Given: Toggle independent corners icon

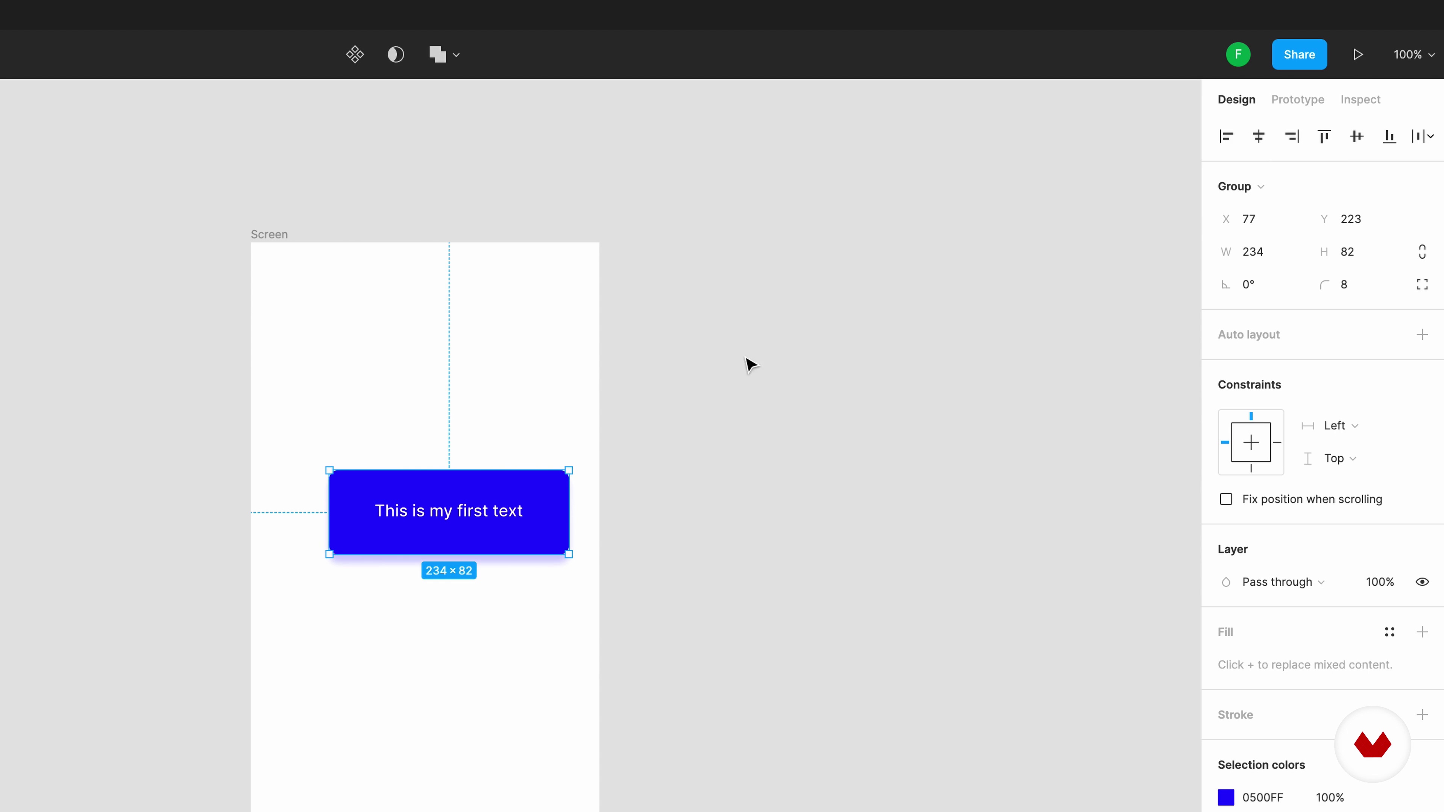Looking at the screenshot, I should (x=1422, y=285).
